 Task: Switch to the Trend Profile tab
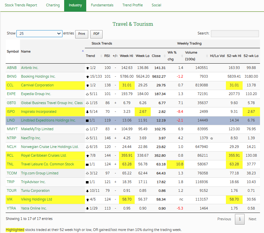click(133, 5)
